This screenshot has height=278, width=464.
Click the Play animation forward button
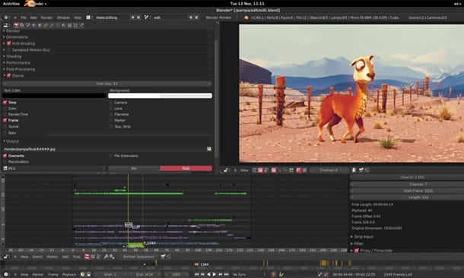pos(215,274)
